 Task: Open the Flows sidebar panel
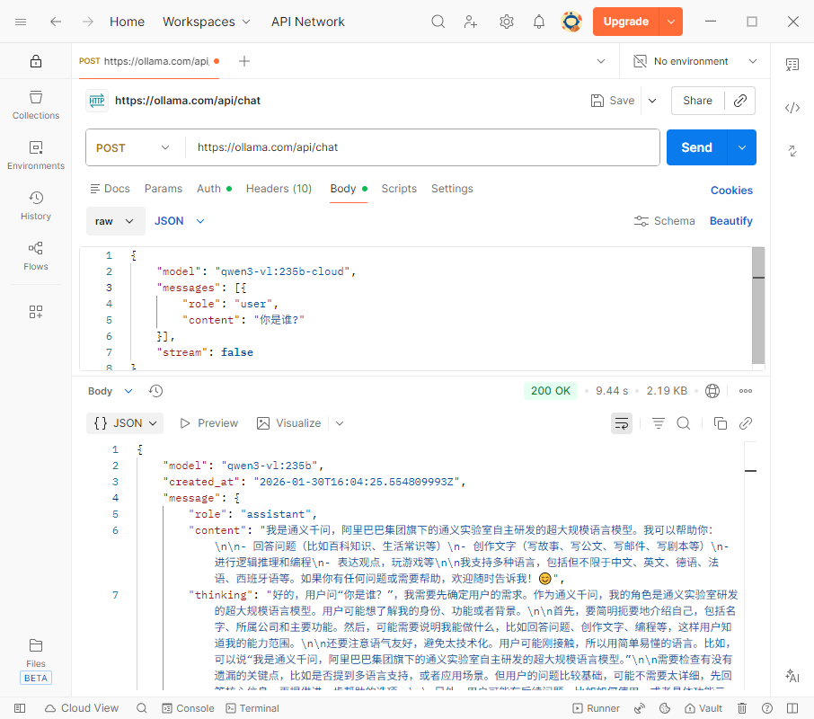pos(36,255)
